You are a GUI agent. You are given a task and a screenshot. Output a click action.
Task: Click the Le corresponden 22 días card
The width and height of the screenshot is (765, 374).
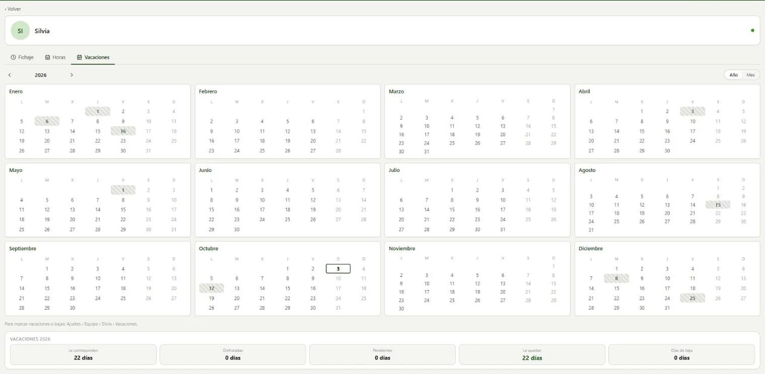coord(83,354)
